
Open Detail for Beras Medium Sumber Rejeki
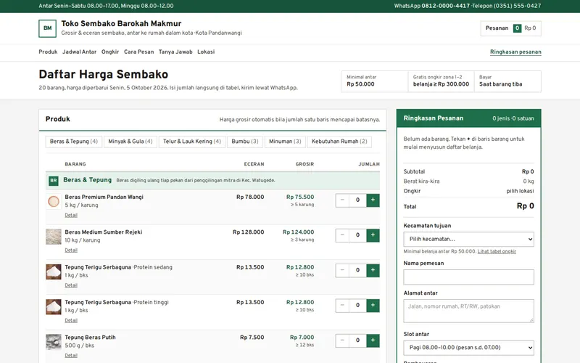coord(71,250)
